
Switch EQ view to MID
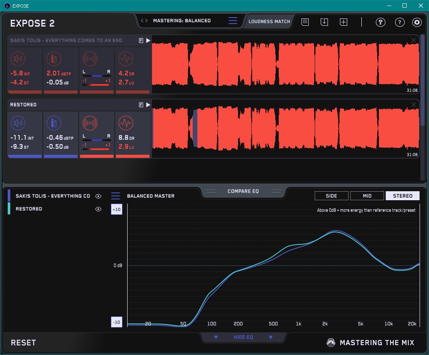[x=367, y=196]
